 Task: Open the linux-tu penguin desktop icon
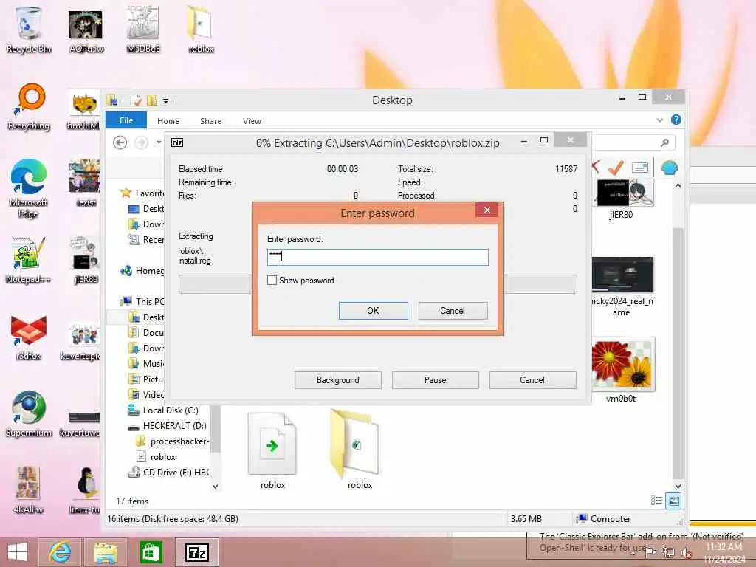pyautogui.click(x=85, y=490)
